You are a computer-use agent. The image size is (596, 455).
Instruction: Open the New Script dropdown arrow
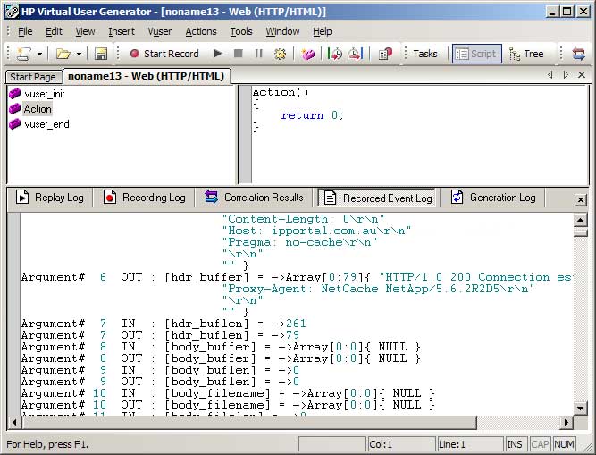coord(39,54)
